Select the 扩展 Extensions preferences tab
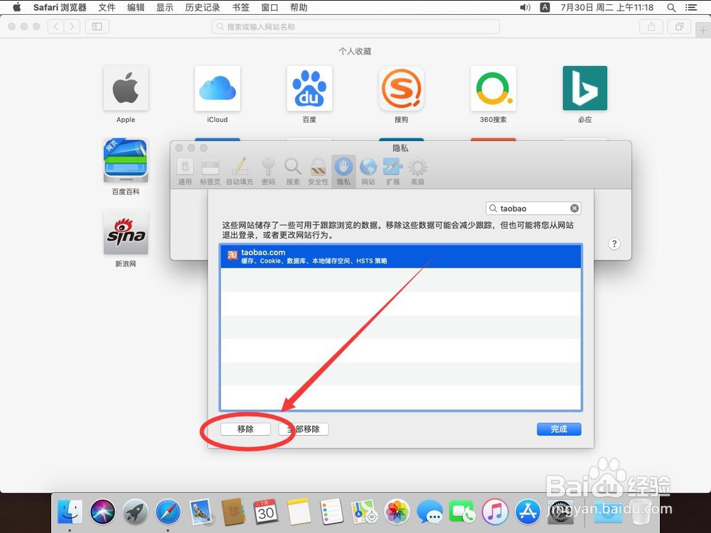Image resolution: width=711 pixels, height=533 pixels. (392, 172)
